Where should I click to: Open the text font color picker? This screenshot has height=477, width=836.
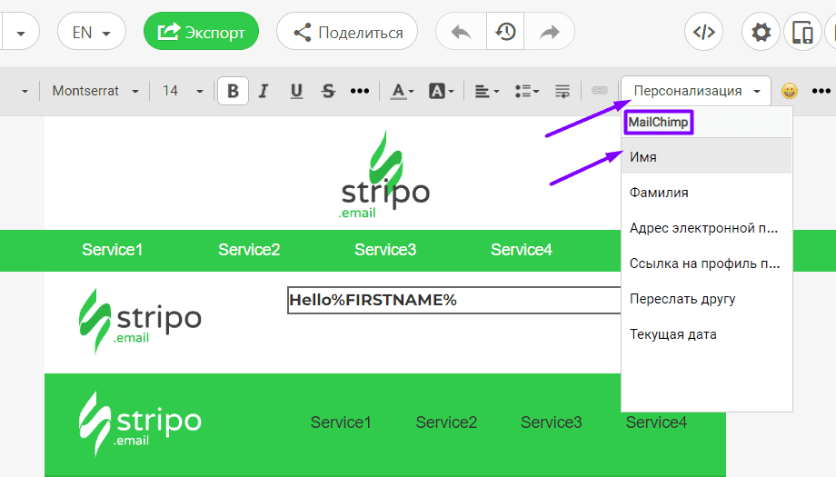tap(402, 91)
